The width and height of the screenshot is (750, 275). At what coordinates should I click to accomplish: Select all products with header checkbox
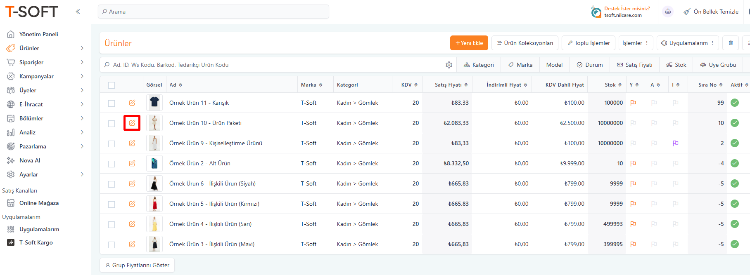tap(112, 85)
